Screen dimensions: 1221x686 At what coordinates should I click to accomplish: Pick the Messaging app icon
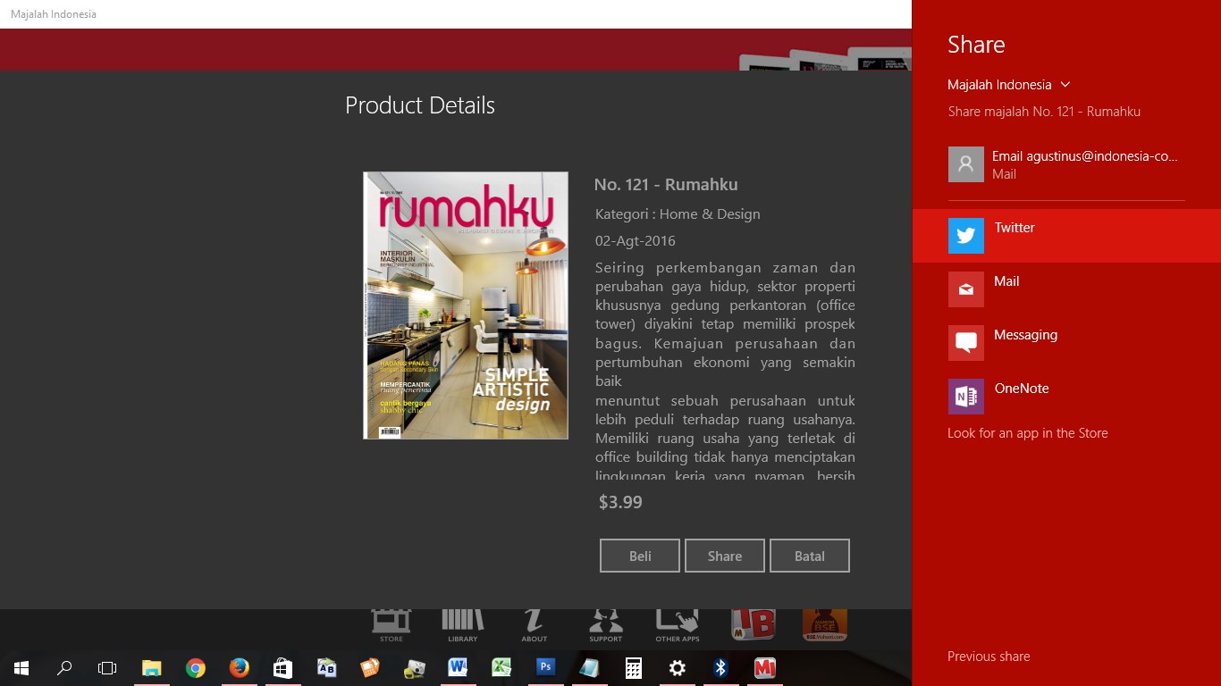point(965,343)
